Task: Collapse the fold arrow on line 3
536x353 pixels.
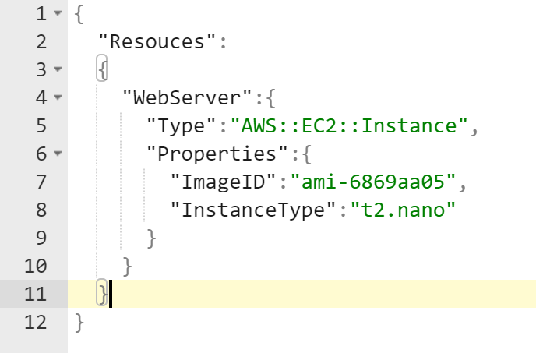Action: point(58,69)
